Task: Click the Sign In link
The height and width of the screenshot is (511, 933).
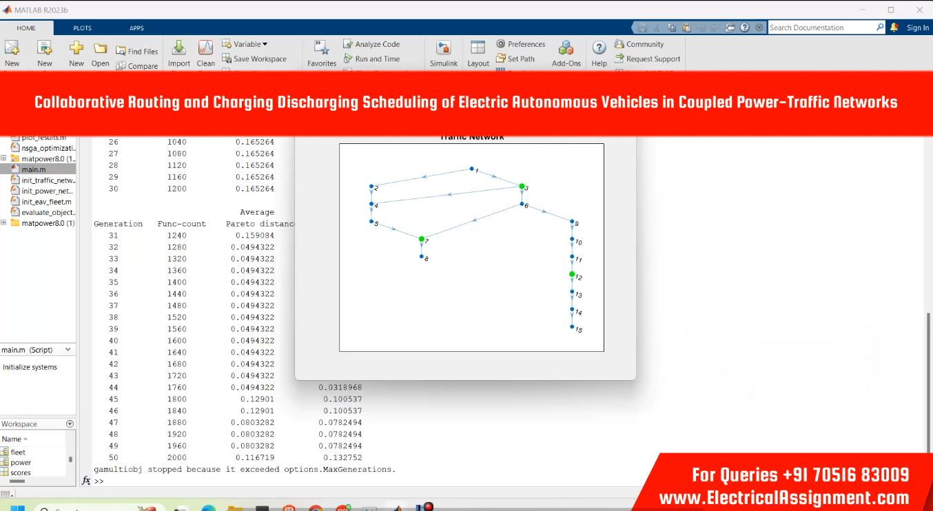Action: click(x=917, y=28)
